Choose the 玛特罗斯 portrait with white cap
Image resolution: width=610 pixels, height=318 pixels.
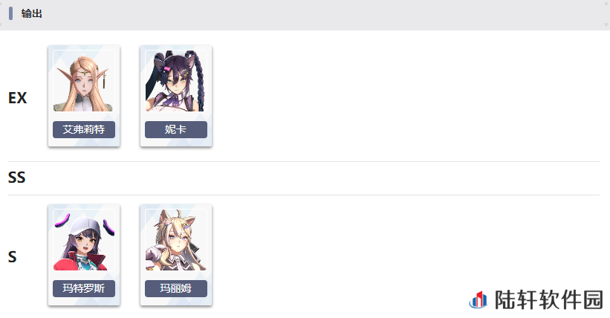tap(84, 240)
